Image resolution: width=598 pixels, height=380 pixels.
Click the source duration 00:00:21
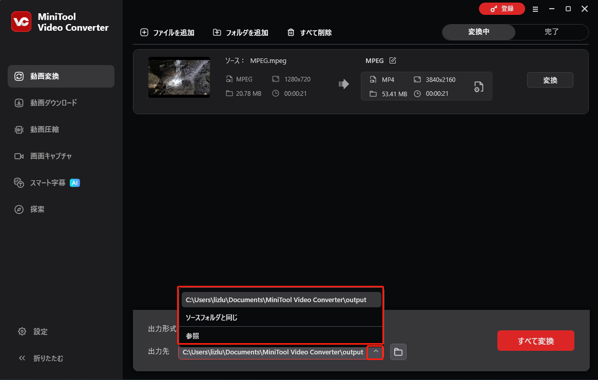(295, 94)
